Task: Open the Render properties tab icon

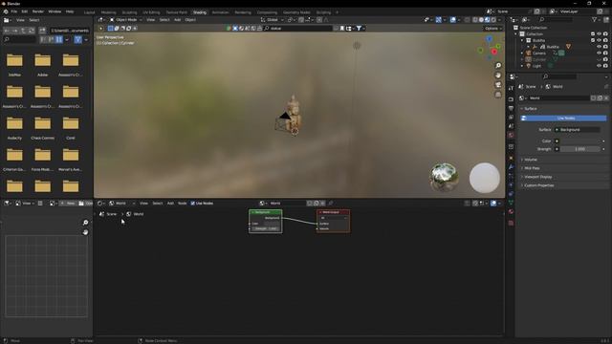Action: [x=511, y=99]
